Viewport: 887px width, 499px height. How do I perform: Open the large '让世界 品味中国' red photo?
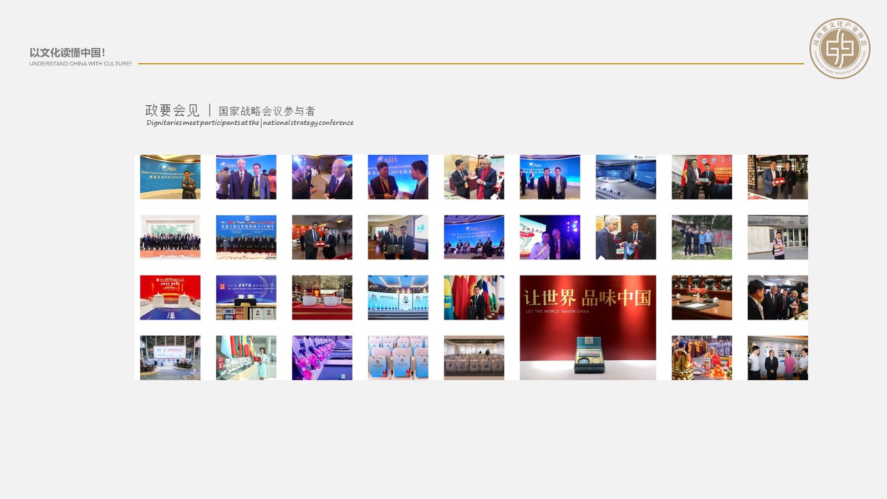pyautogui.click(x=588, y=327)
